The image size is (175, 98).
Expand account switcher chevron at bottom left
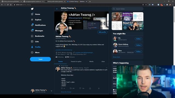51,91
